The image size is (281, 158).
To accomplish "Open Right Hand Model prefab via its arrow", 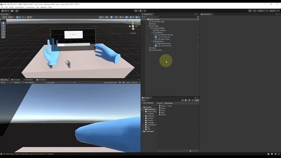I will [x=198, y=46].
